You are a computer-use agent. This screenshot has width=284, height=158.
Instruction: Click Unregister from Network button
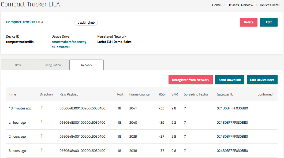click(x=190, y=80)
